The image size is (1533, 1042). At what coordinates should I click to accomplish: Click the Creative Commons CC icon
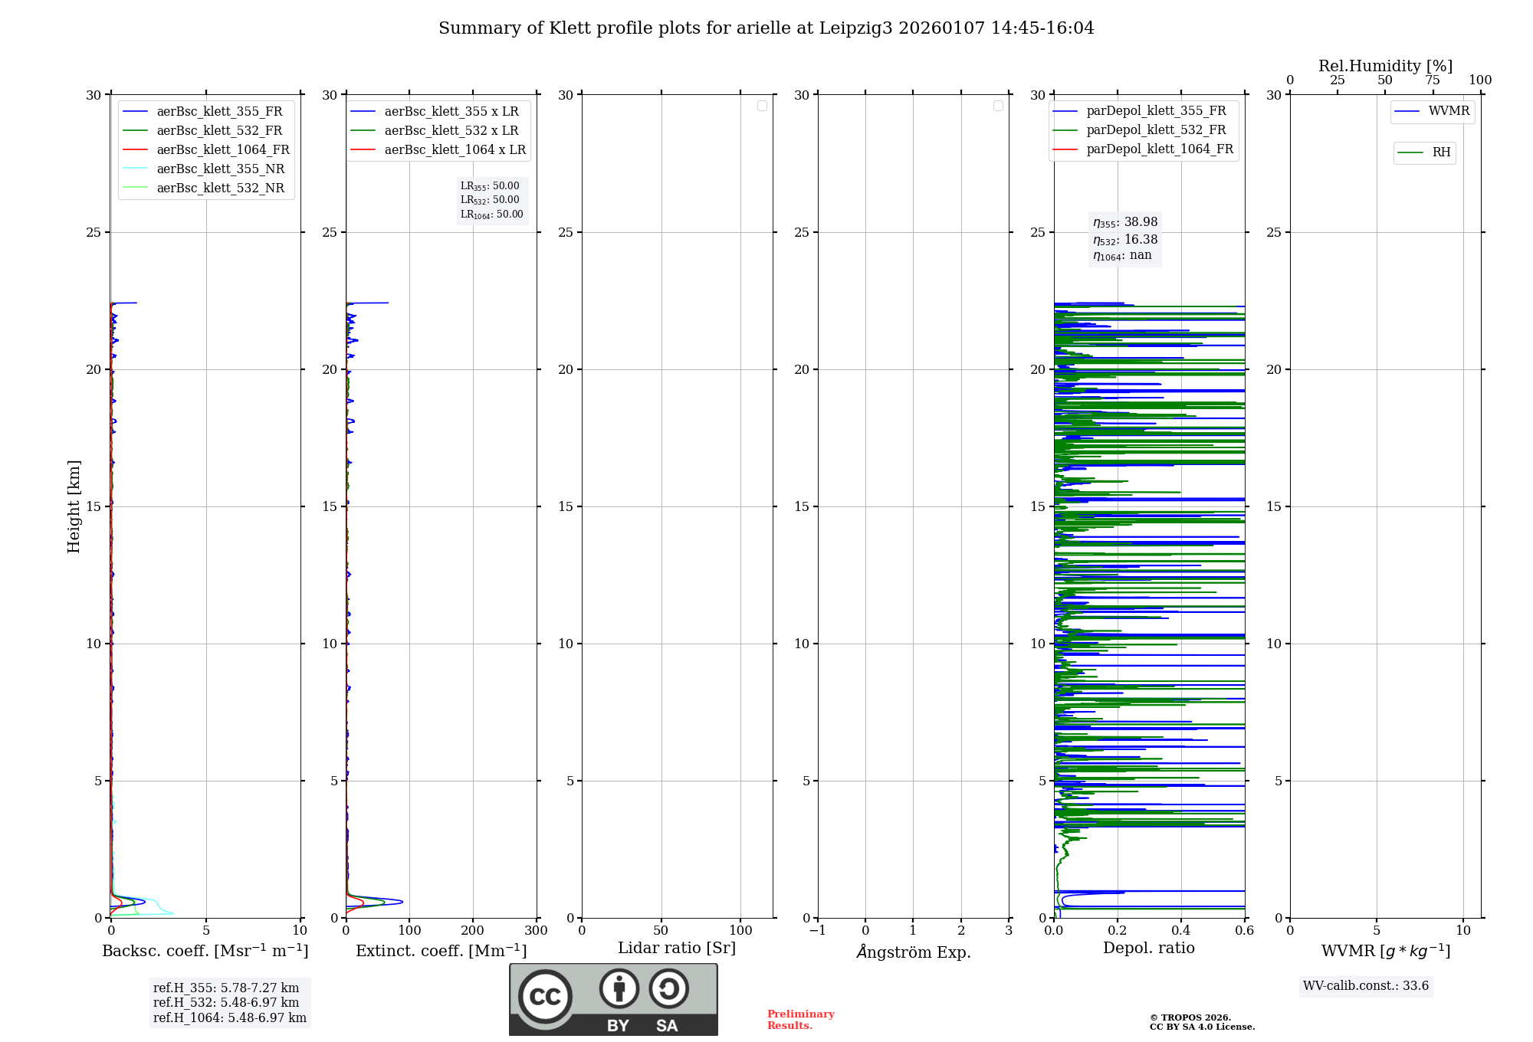pos(545,996)
